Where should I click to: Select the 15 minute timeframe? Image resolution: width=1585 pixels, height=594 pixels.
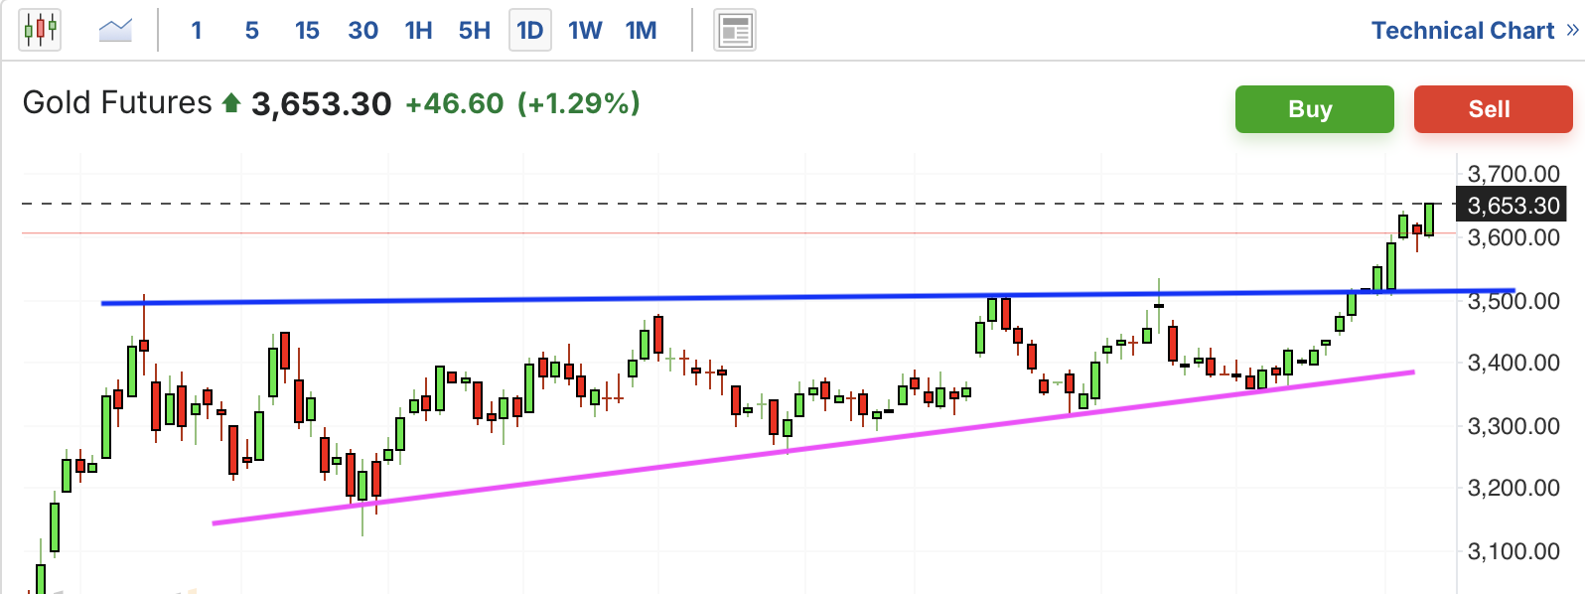[x=307, y=31]
